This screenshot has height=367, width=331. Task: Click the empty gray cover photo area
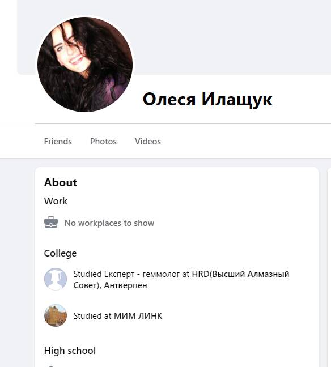[211, 35]
